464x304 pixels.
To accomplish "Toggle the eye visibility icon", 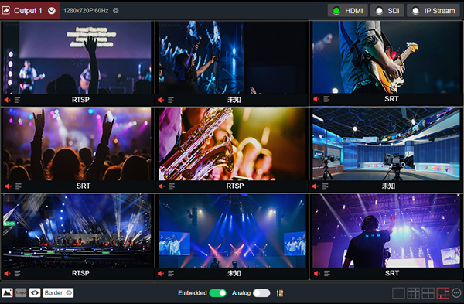I will [x=35, y=292].
